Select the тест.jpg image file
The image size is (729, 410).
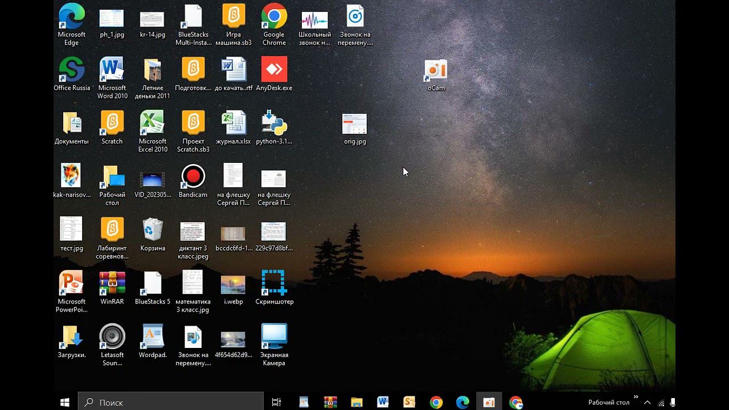72,235
